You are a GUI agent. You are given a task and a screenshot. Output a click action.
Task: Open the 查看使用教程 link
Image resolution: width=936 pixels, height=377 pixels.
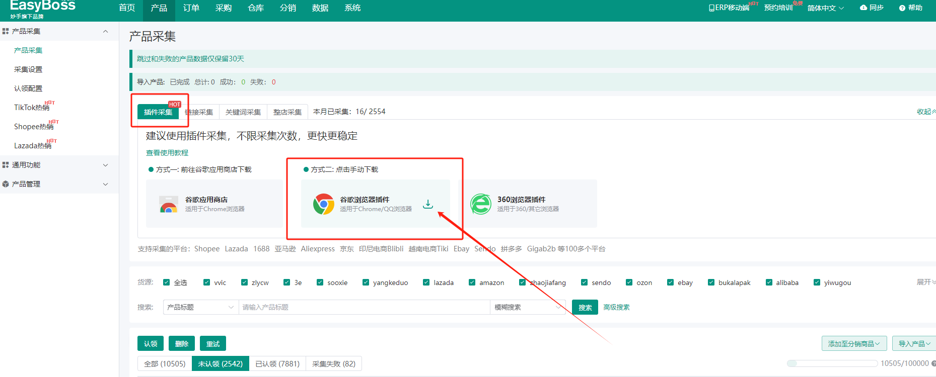[x=167, y=153]
